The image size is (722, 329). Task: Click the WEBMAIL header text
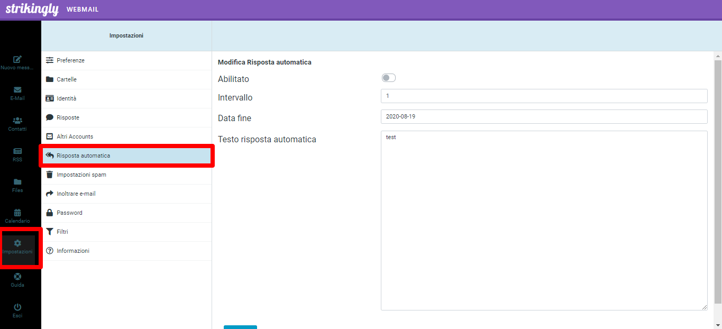[83, 10]
